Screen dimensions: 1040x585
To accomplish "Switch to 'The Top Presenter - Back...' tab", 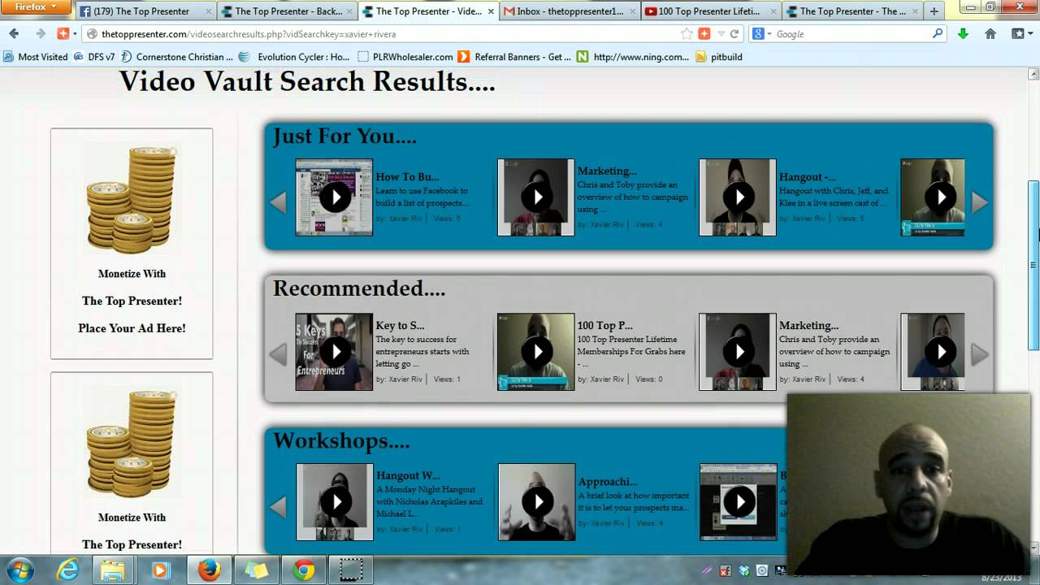I will (x=288, y=11).
